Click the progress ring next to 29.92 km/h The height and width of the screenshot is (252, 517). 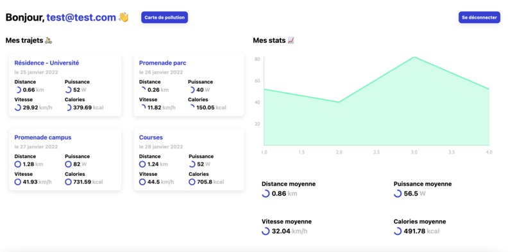[x=18, y=107]
